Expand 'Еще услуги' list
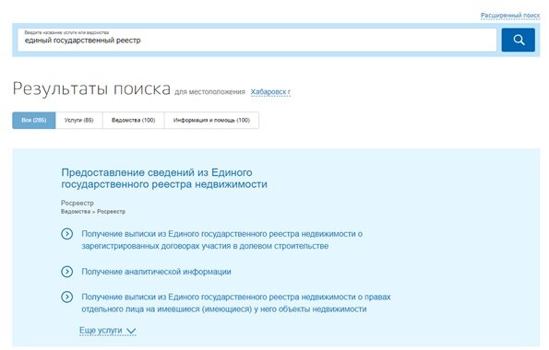The image size is (549, 350). (107, 331)
